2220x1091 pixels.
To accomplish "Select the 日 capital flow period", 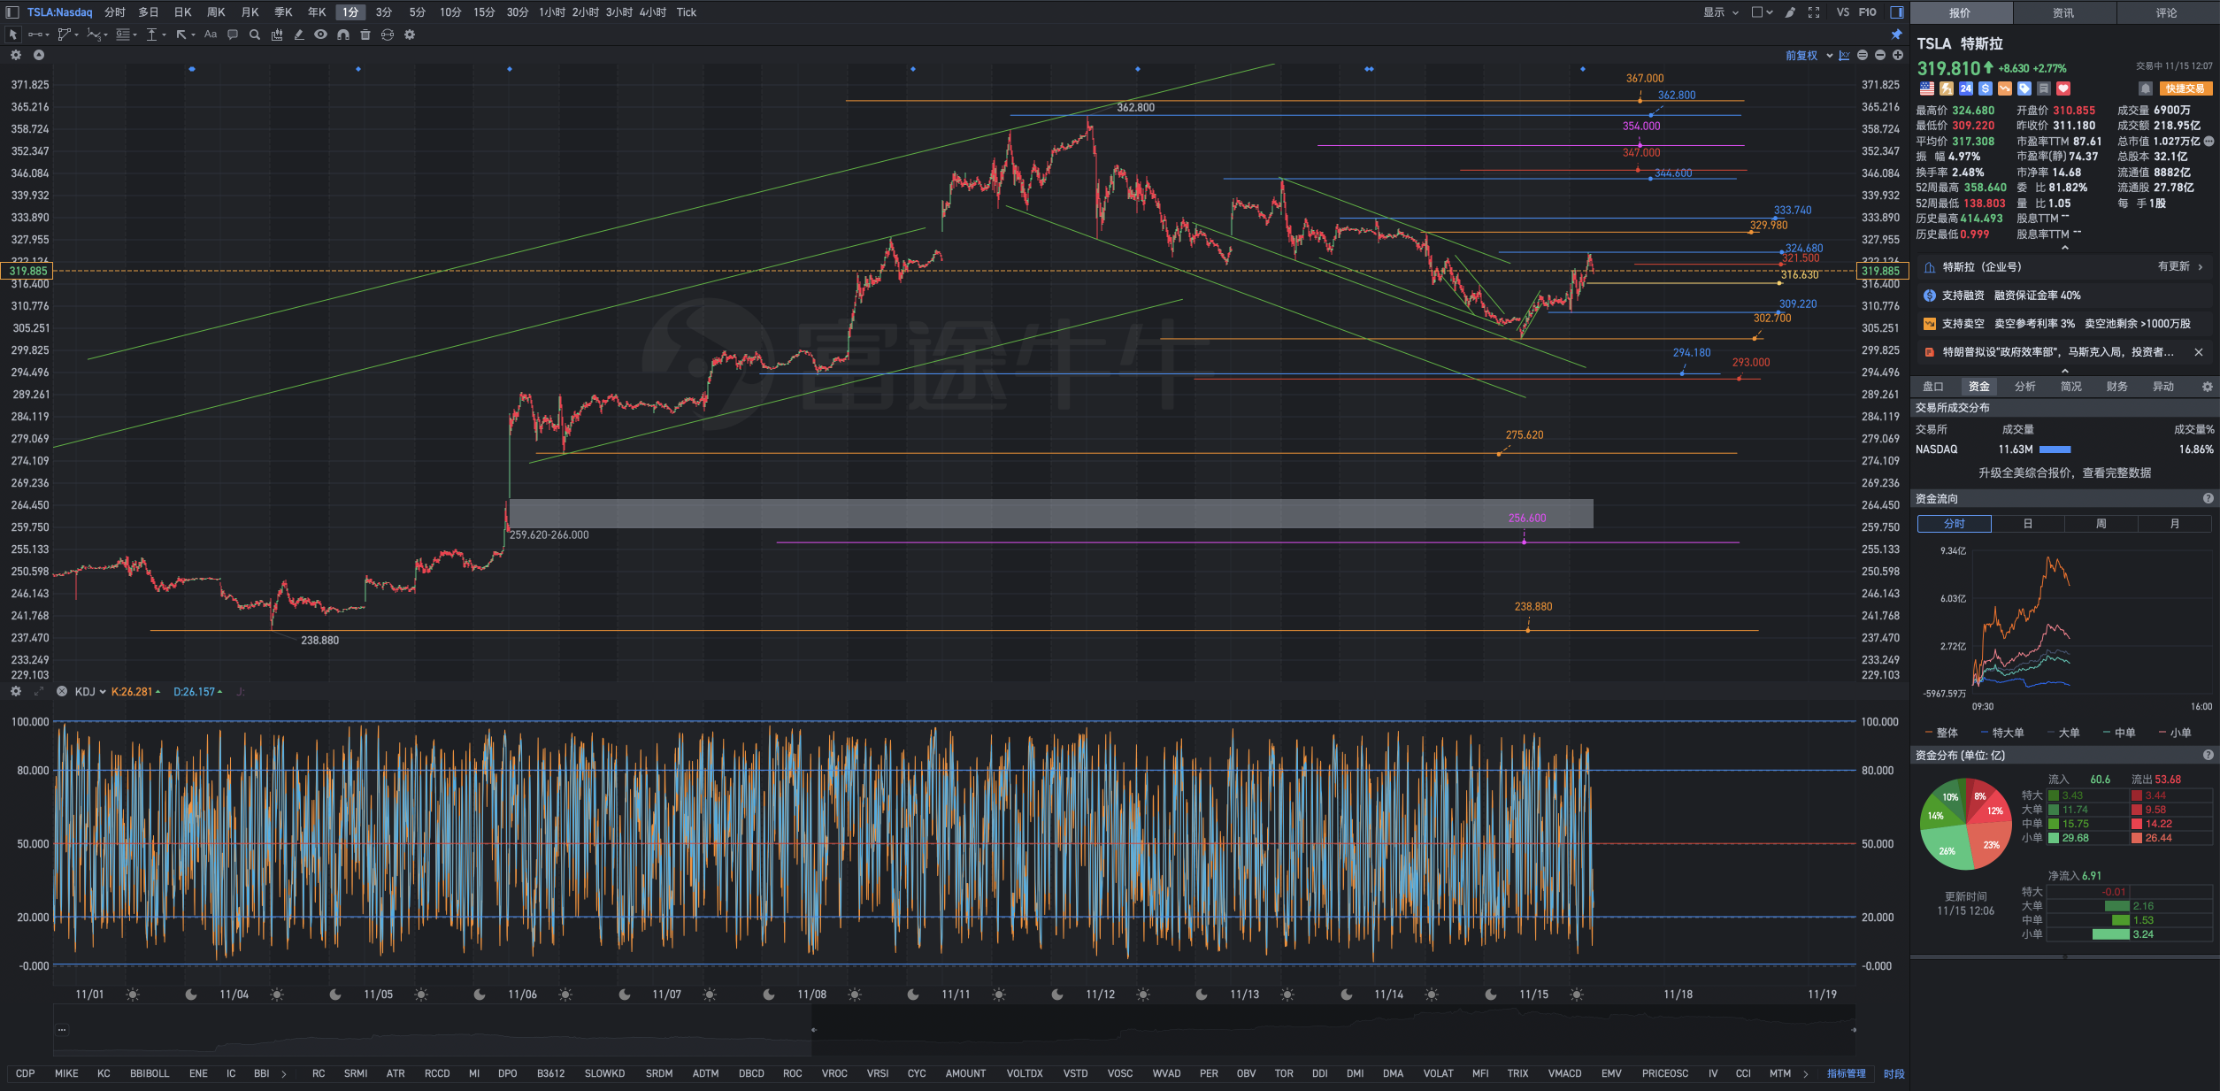I will 2028,524.
